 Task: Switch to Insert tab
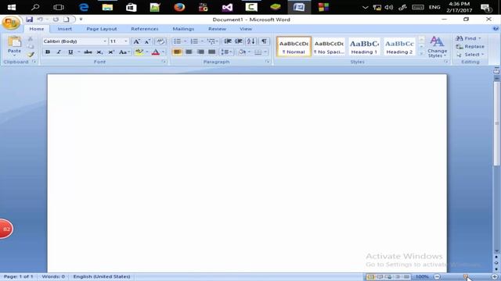point(64,29)
